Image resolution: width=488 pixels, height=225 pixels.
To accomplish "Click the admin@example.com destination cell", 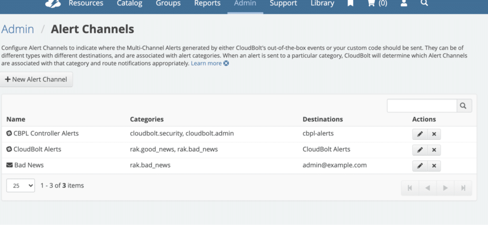I will point(335,165).
